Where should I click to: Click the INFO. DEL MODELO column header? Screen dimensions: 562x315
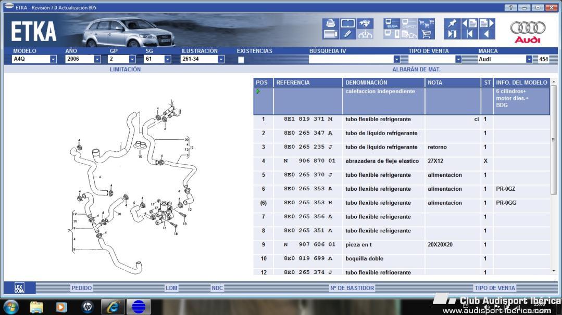[x=521, y=83]
